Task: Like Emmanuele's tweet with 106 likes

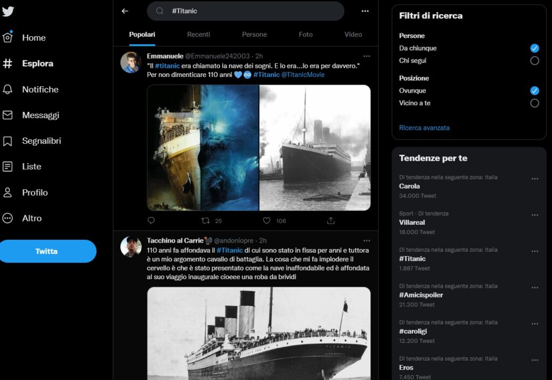Action: (274, 220)
